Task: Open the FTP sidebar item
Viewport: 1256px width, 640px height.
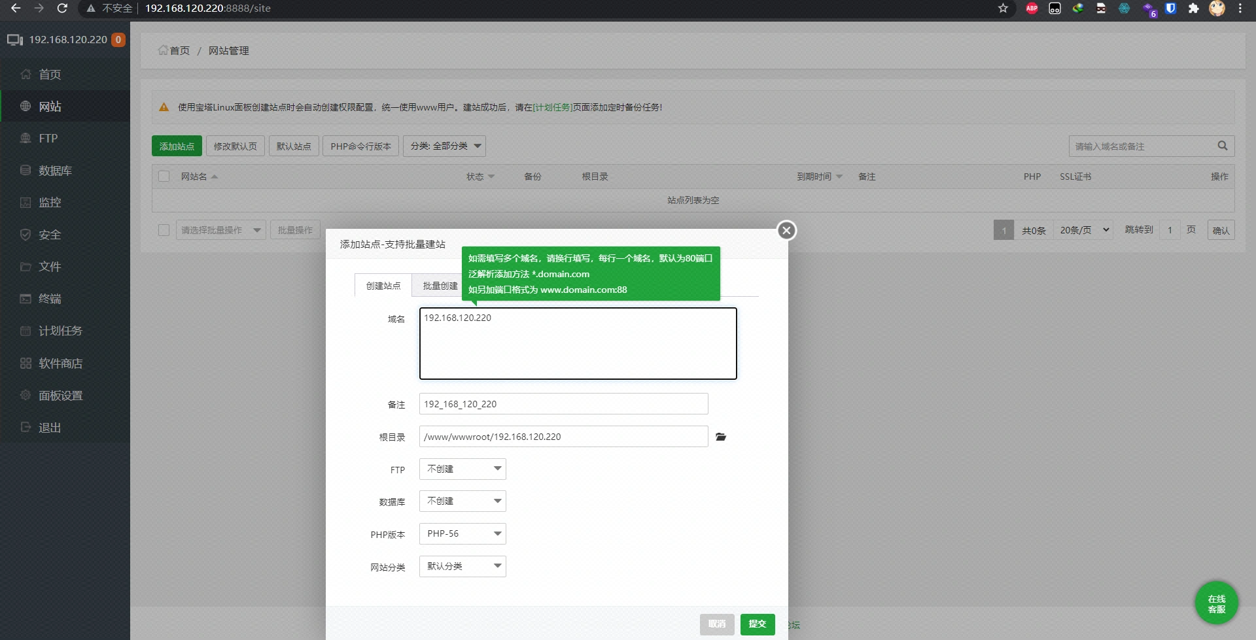Action: (65, 138)
